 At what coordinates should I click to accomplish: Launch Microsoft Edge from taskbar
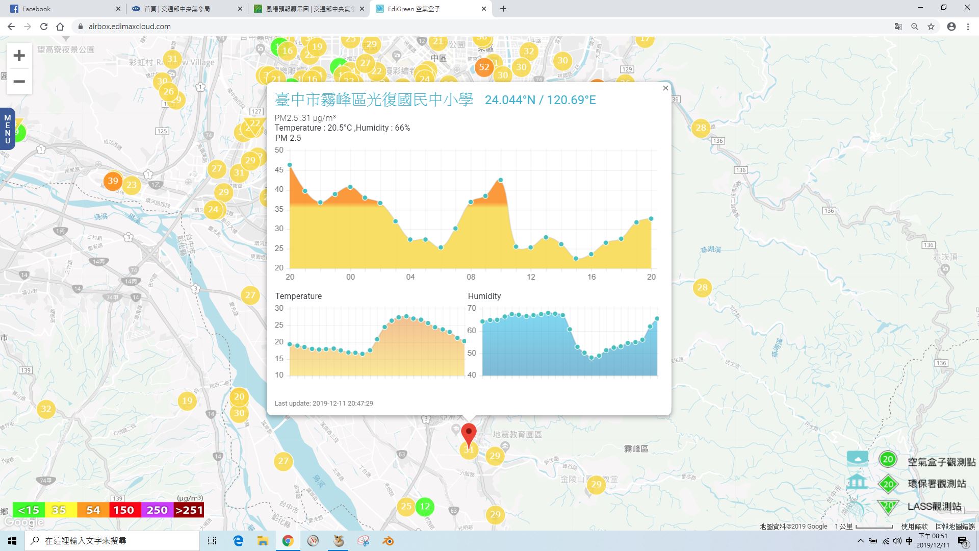(238, 541)
